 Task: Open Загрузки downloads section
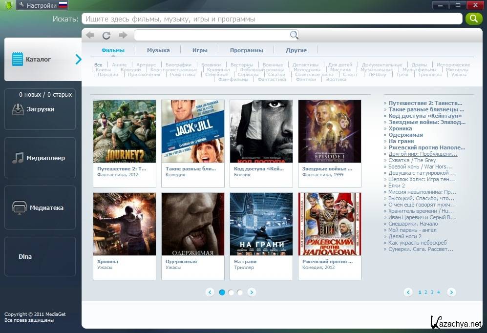40,109
